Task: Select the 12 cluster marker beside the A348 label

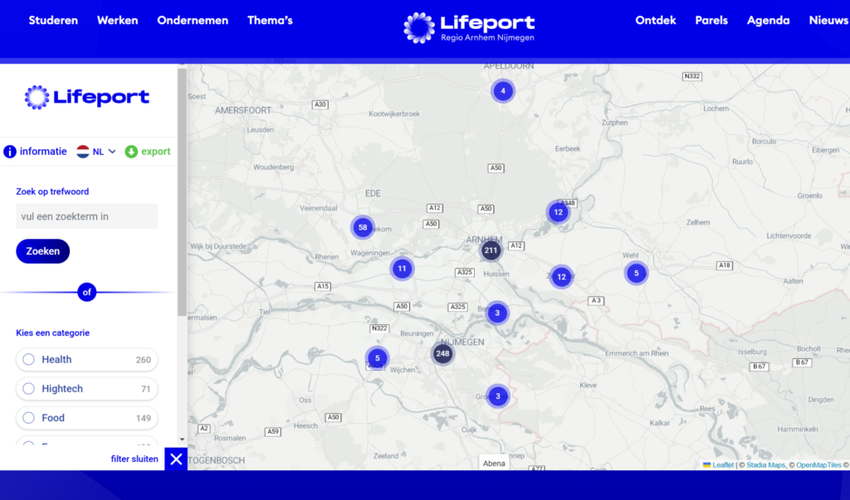Action: click(x=558, y=212)
